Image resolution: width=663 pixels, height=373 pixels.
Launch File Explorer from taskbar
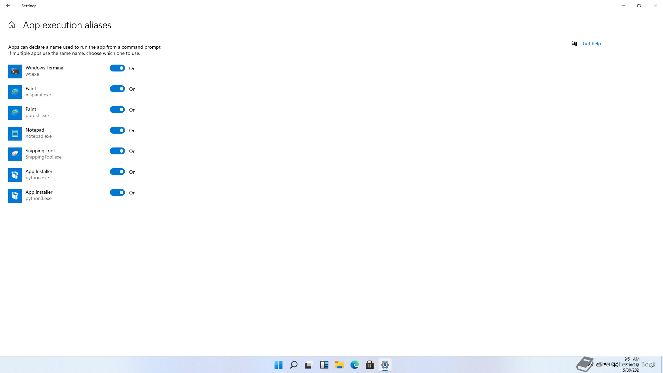click(339, 365)
